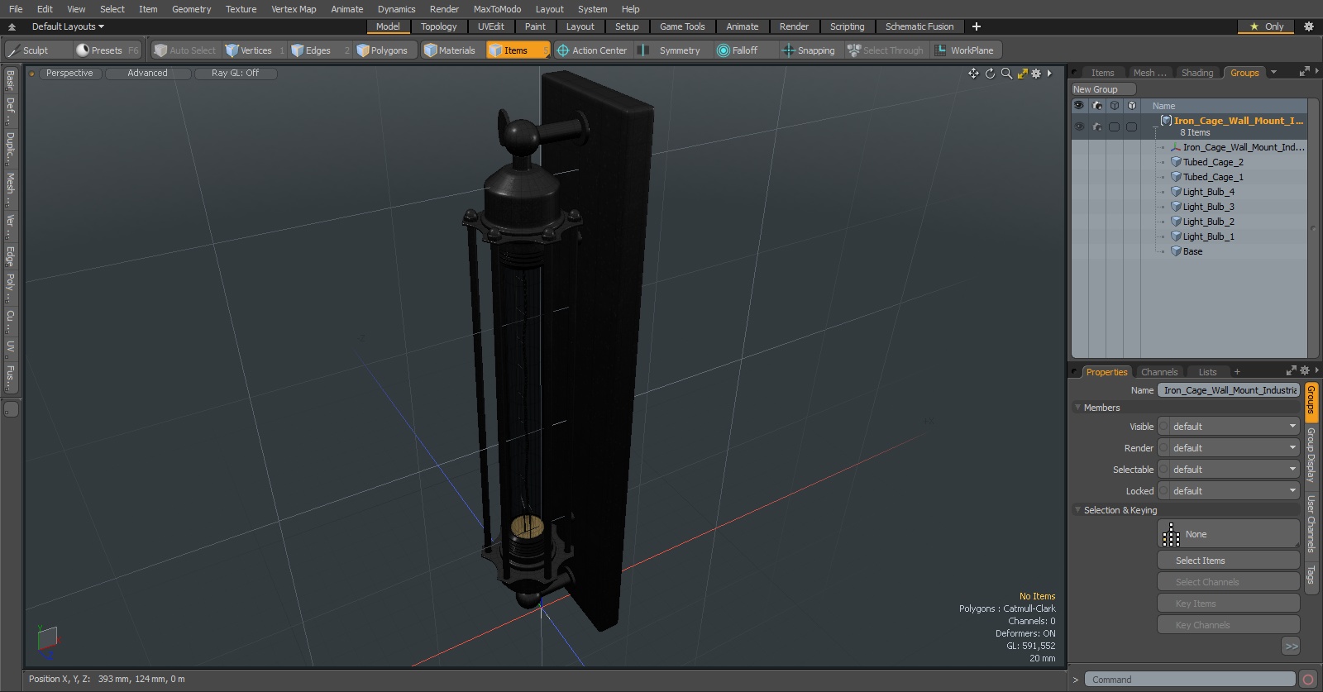
Task: Open the Perspective view type dropdown
Action: coord(69,74)
